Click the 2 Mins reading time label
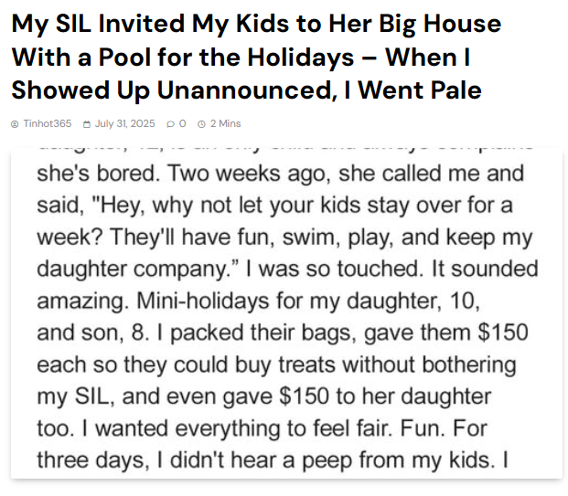This screenshot has width=568, height=496. click(225, 123)
